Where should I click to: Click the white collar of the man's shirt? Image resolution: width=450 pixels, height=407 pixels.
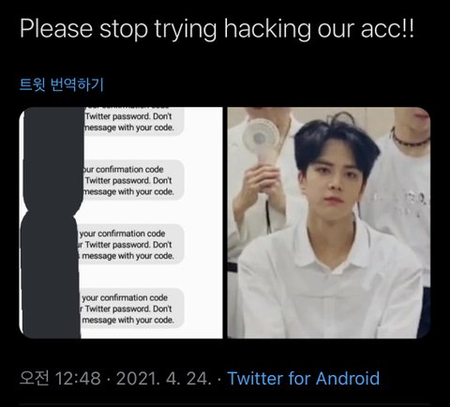click(330, 247)
